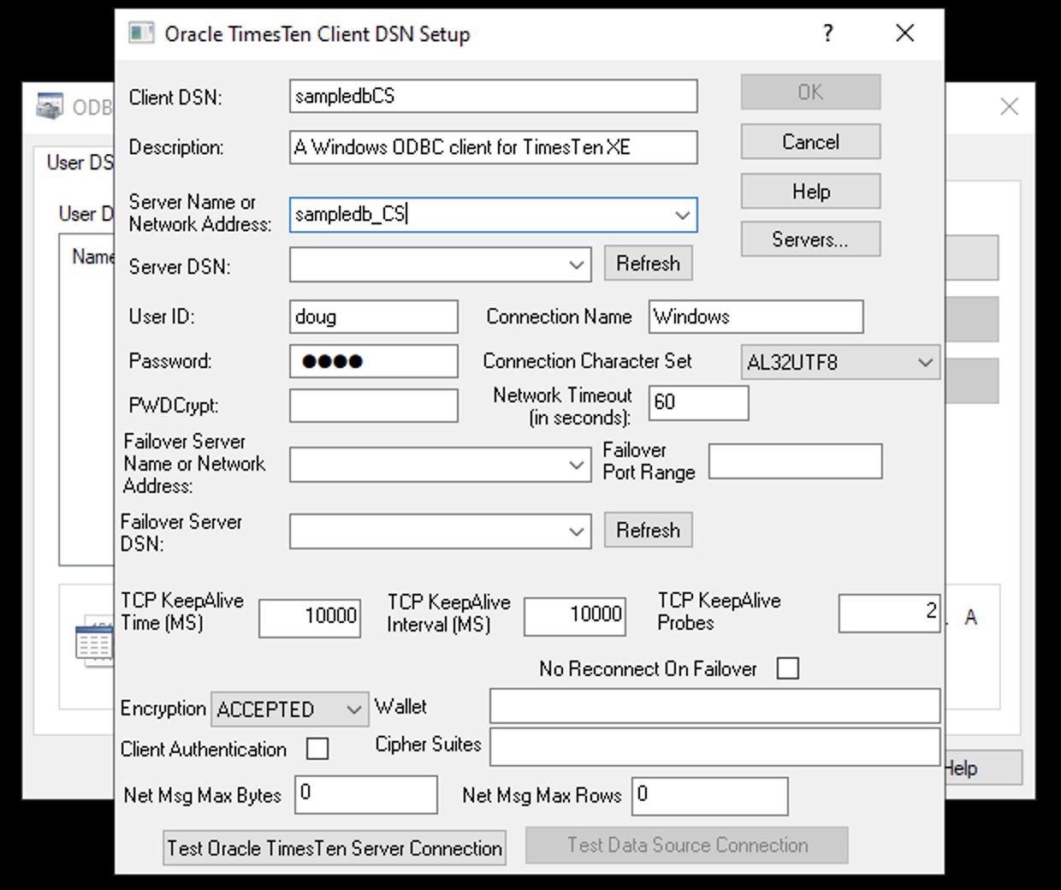Screen dimensions: 1061x890
Task: Toggle the Client Authentication checkbox
Action: pyautogui.click(x=317, y=748)
